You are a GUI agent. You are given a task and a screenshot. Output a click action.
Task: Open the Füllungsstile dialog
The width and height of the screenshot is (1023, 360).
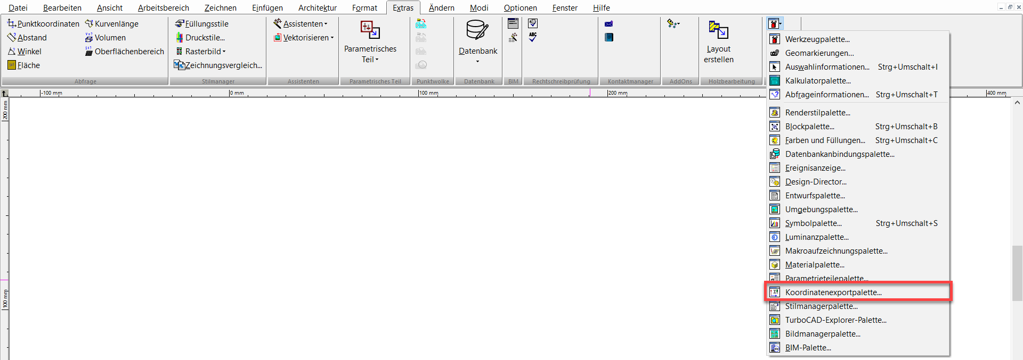pyautogui.click(x=202, y=23)
